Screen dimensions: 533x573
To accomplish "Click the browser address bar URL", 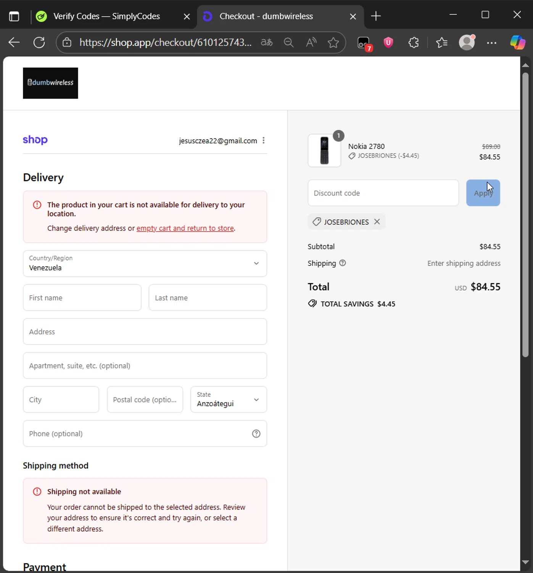I will pos(165,42).
